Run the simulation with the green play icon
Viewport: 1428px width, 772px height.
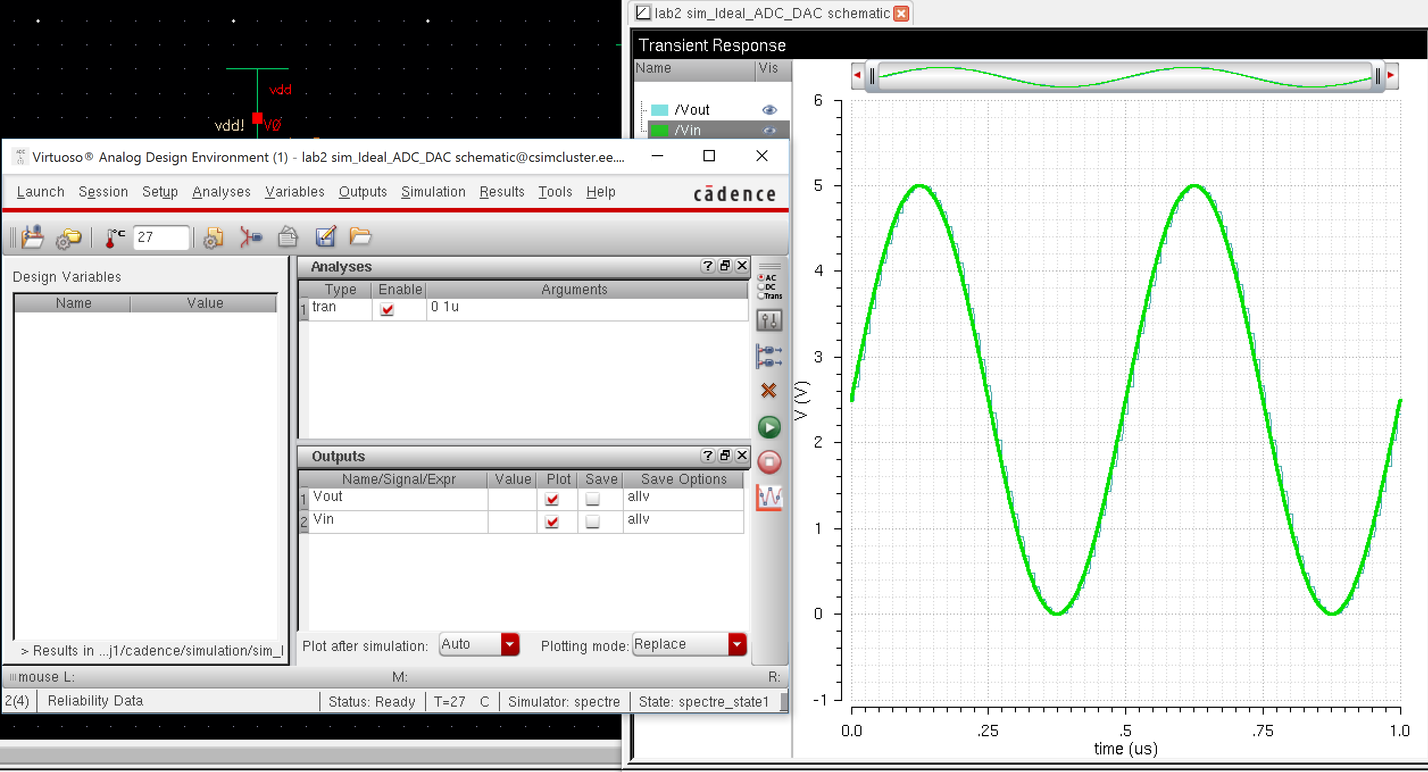click(x=770, y=427)
